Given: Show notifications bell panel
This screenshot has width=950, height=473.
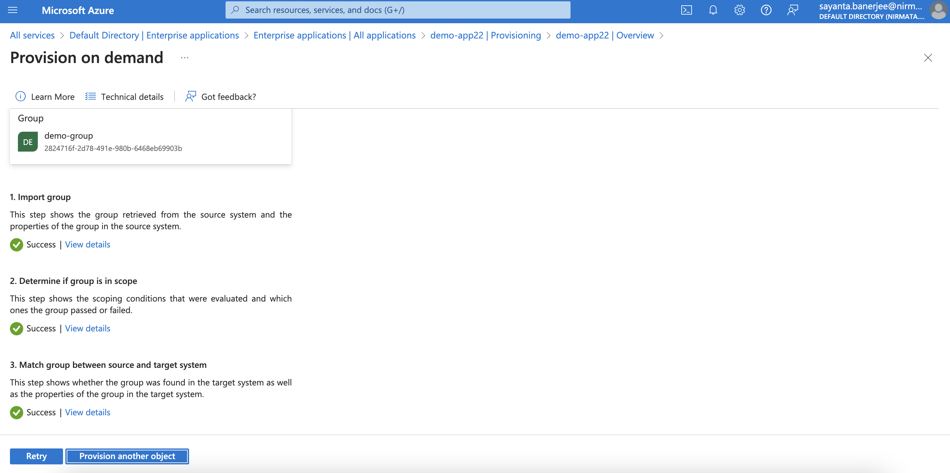Looking at the screenshot, I should pos(713,10).
